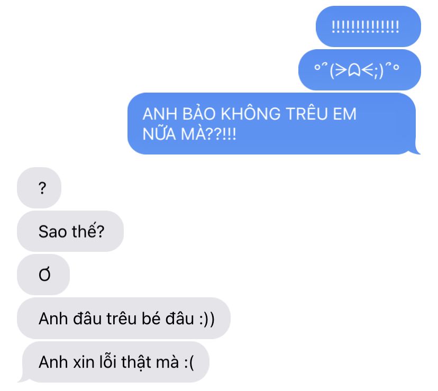Viewport: 438px width, 391px height.
Task: Select the blue ANH BẢO KHÔNG TRÊU message
Action: click(274, 123)
